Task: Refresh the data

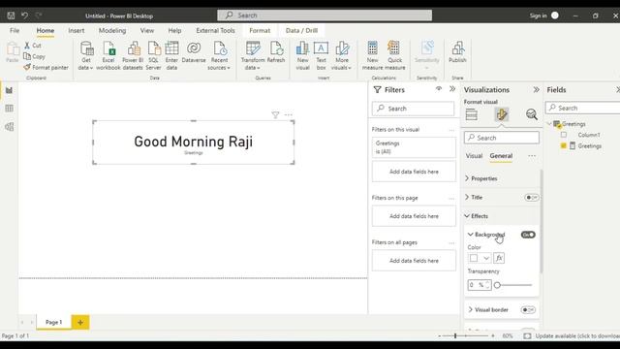Action: [x=276, y=52]
